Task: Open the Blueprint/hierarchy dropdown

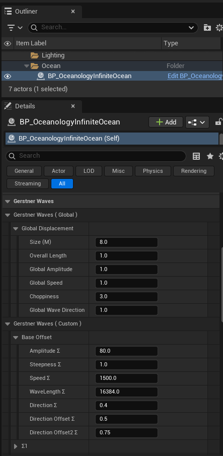Action: pos(197,122)
